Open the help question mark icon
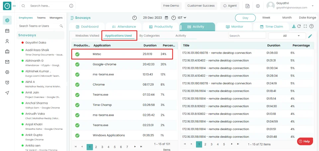Image resolution: width=319 pixels, height=151 pixels. pos(311,26)
